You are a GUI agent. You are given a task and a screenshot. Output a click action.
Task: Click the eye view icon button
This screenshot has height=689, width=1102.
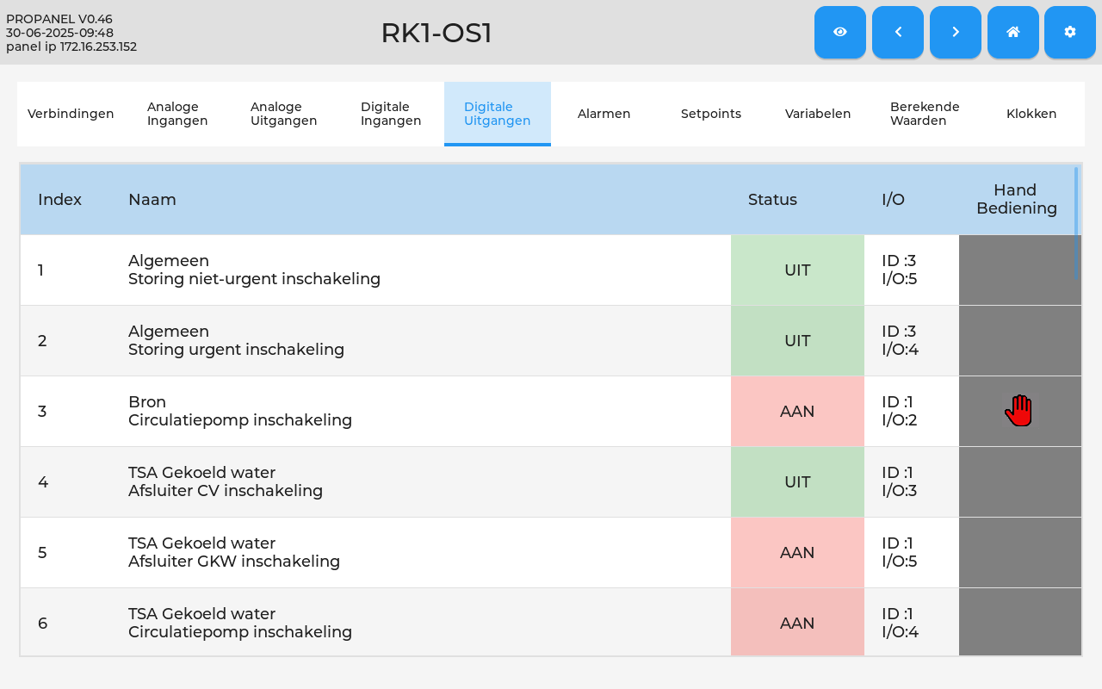(x=840, y=32)
